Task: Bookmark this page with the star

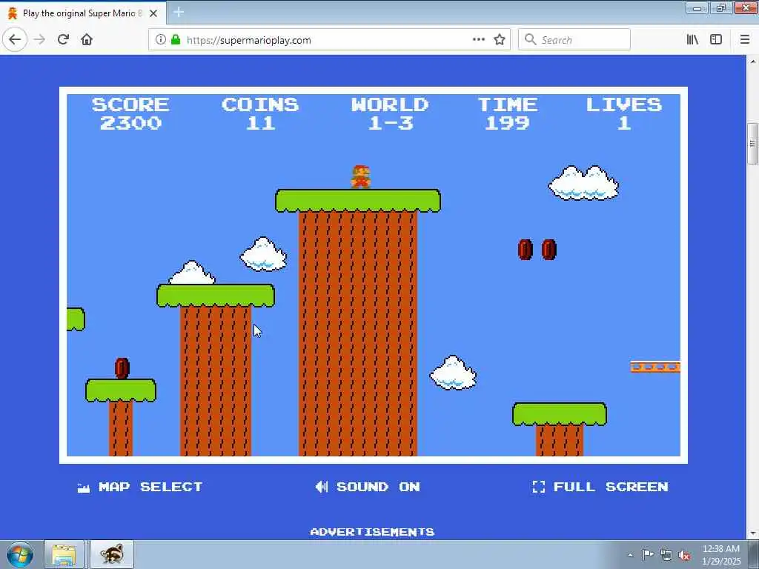Action: (500, 40)
